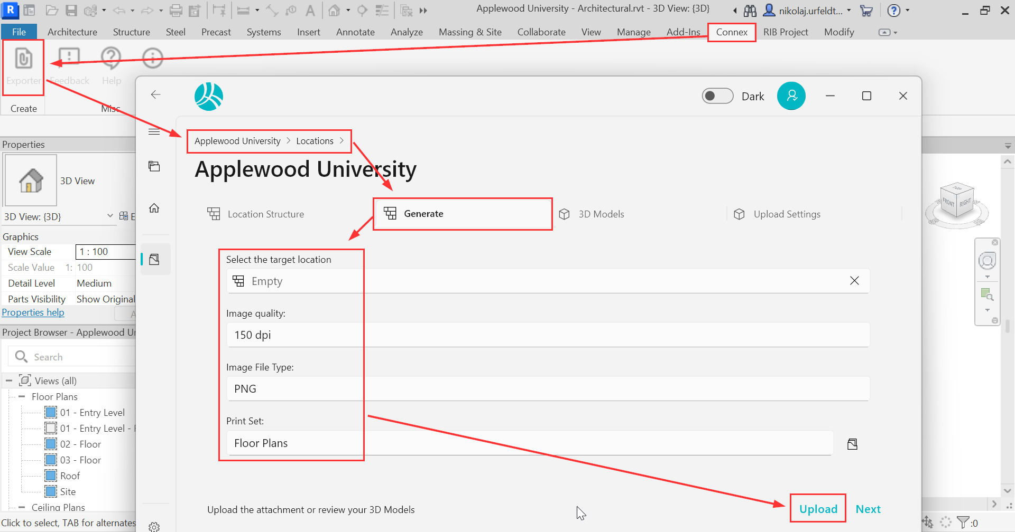
Task: Clear the Empty target location field
Action: [854, 281]
